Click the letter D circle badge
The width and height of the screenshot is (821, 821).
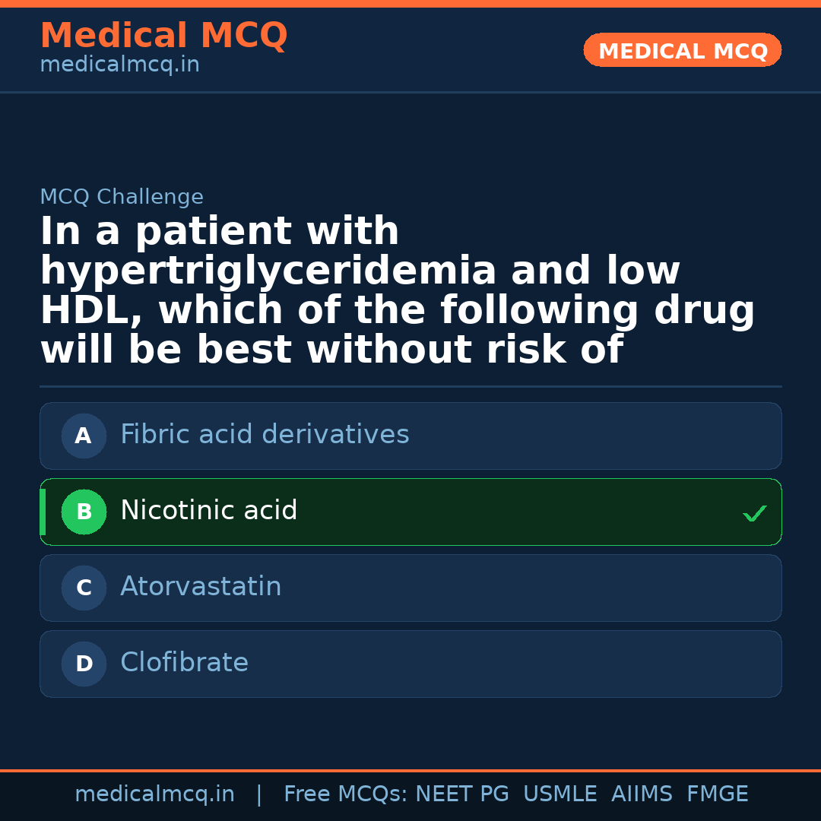tap(84, 664)
